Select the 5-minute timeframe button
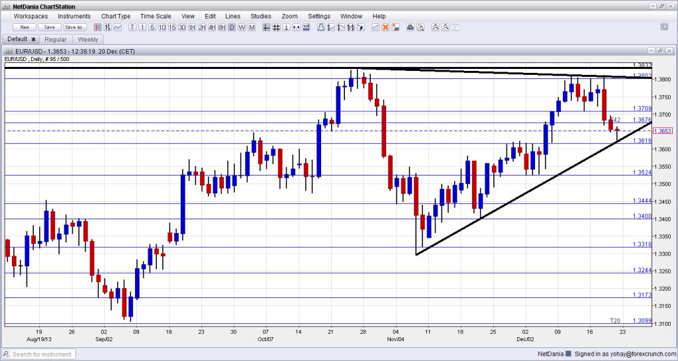Image resolution: width=678 pixels, height=361 pixels. (x=152, y=27)
